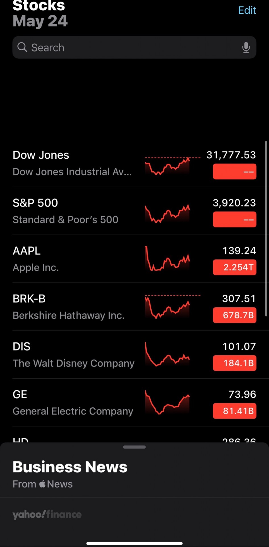The image size is (269, 547).
Task: Tap the Edit button
Action: 247,10
